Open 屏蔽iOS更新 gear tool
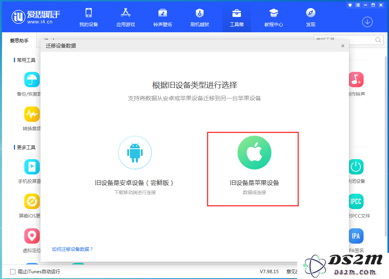This screenshot has width=389, height=279. point(32,202)
